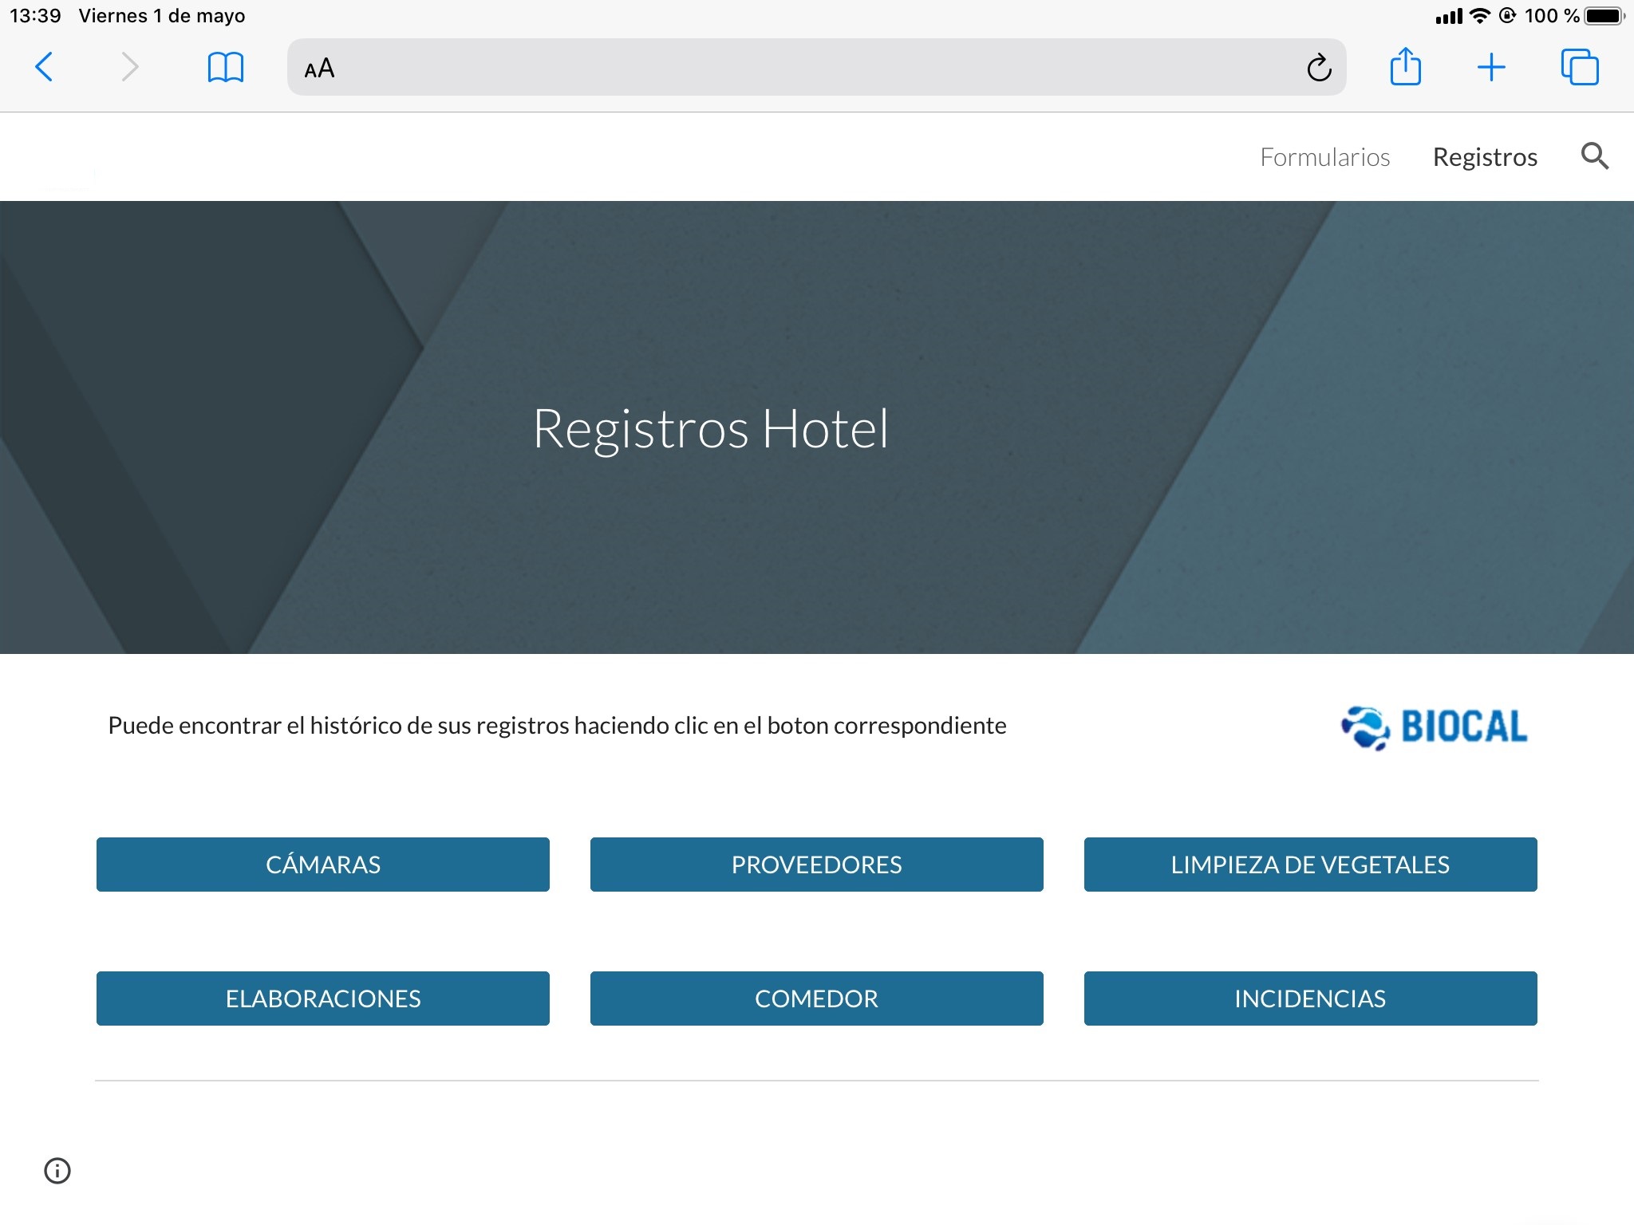
Task: Click the BIOCAL logo
Action: [x=1434, y=727]
